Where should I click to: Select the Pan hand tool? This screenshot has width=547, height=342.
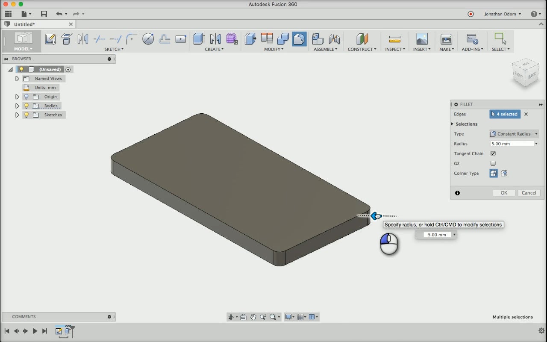tap(253, 317)
